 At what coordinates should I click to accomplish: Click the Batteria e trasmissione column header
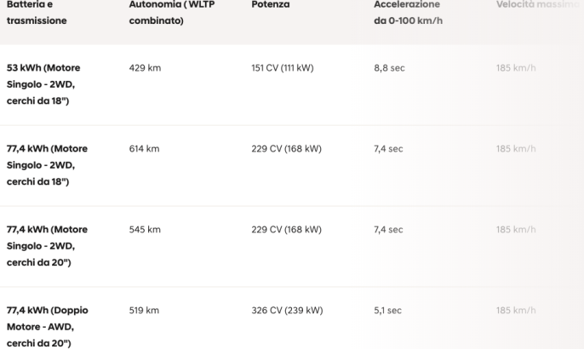click(37, 12)
